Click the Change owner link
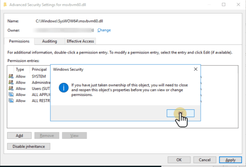This screenshot has height=167, width=246. tap(104, 30)
